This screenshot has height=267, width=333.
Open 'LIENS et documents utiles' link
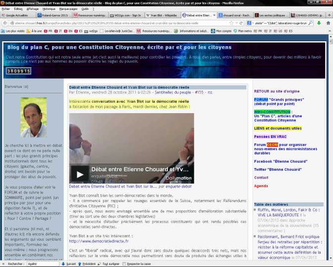tap(278, 128)
